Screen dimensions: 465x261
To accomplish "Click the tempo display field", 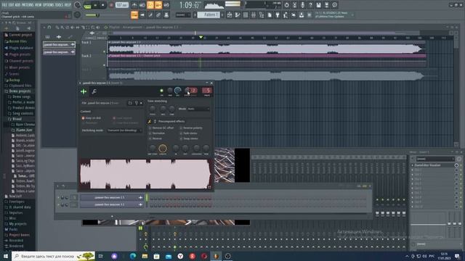I will (x=122, y=5).
